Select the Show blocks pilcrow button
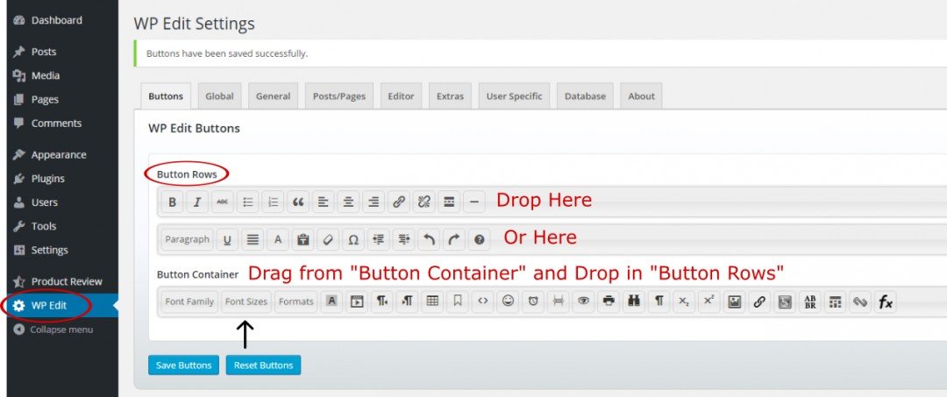Viewport: 947px width, 397px height. 659,301
